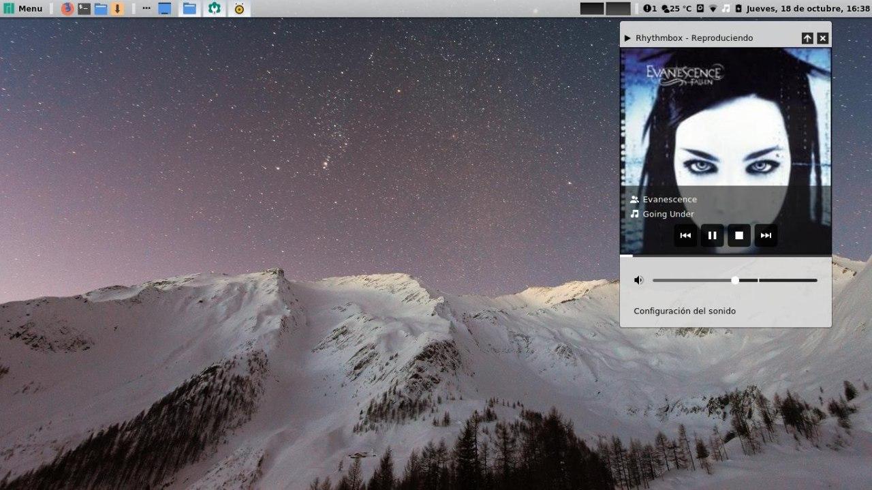Click the orange download arrow launcher
Image resolution: width=872 pixels, height=490 pixels.
click(117, 9)
